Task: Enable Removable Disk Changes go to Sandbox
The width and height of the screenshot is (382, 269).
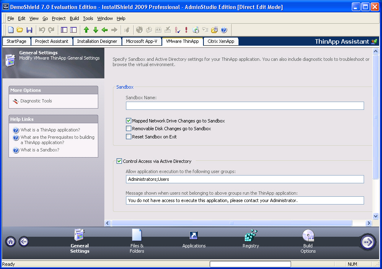Action: point(129,129)
